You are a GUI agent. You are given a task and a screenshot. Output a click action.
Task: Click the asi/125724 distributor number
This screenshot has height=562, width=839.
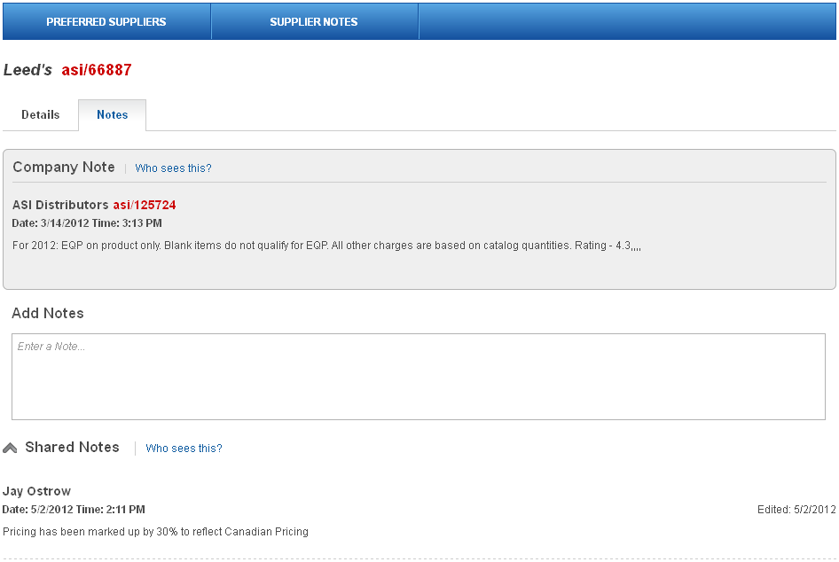145,205
